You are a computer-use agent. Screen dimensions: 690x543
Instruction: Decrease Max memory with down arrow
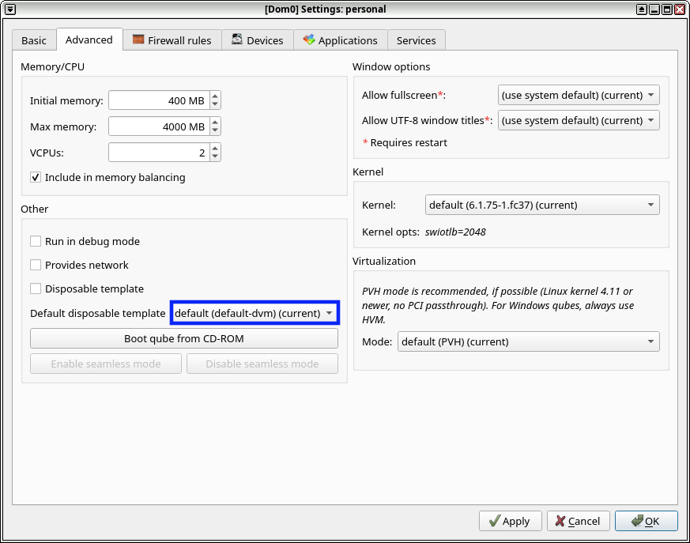(x=215, y=130)
